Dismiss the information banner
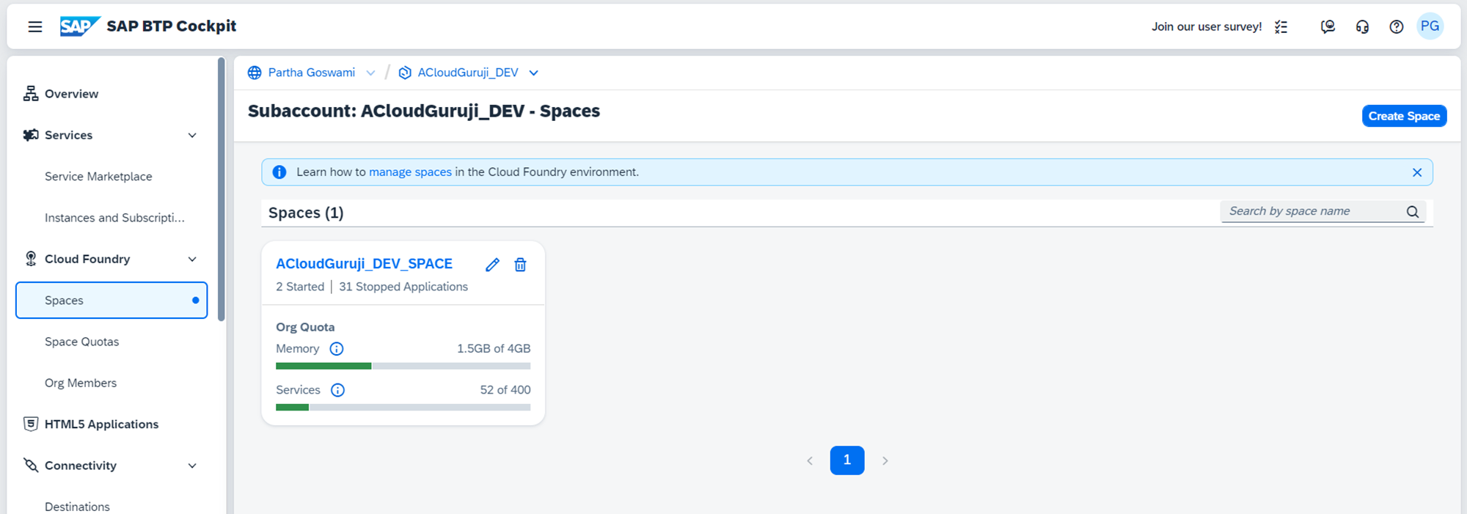The image size is (1467, 514). [x=1416, y=172]
